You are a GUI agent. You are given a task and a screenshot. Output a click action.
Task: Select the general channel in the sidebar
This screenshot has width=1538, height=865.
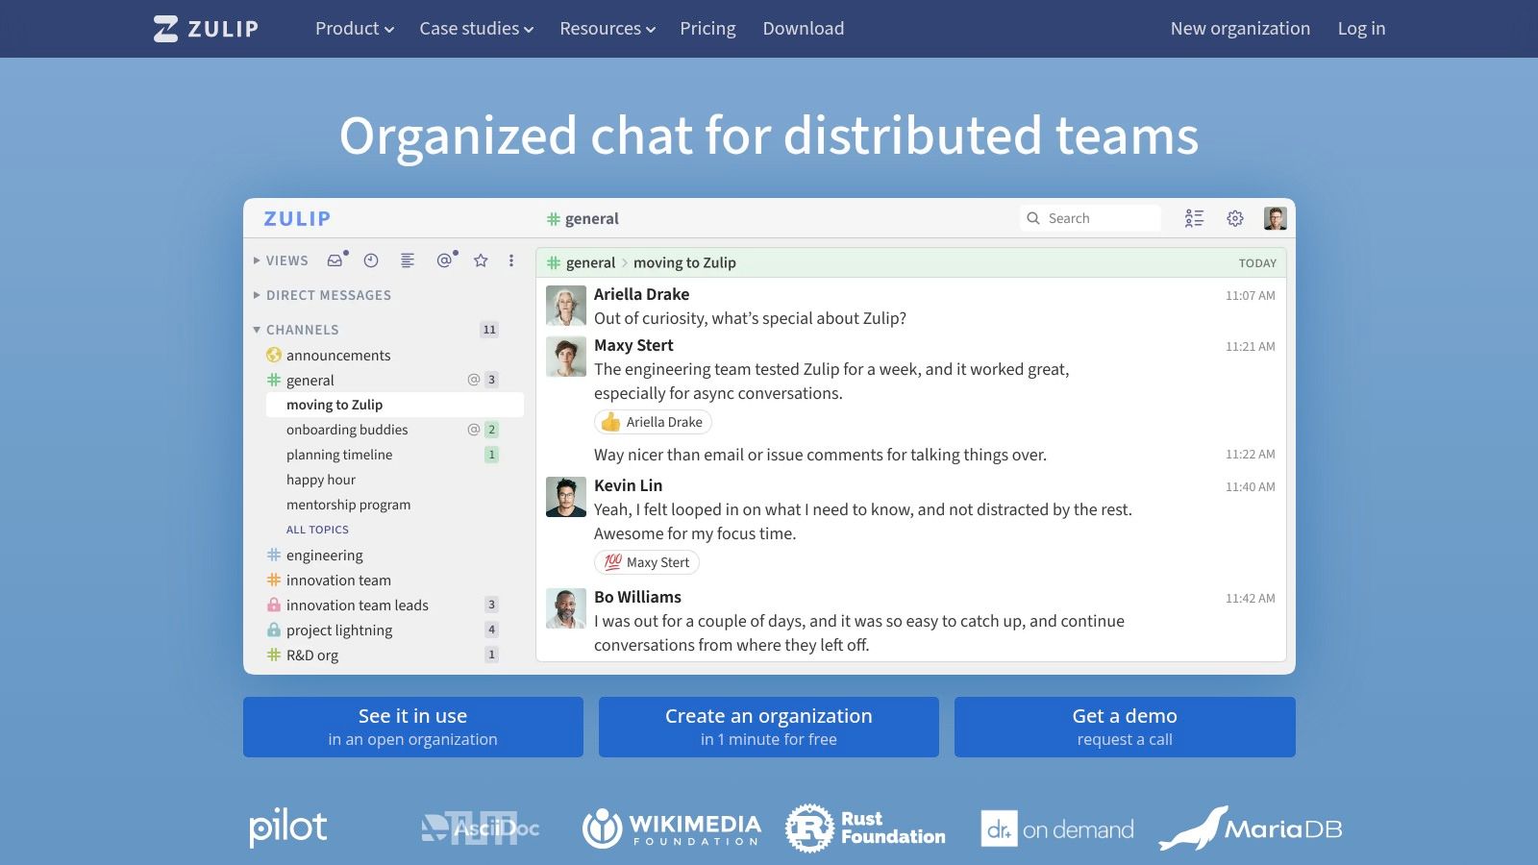coord(310,381)
